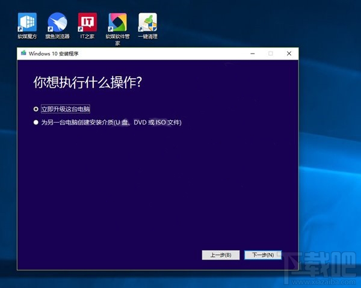Image resolution: width=361 pixels, height=288 pixels.
Task: Click the 一键清理 cleanup shortcut icon
Action: coord(148,22)
